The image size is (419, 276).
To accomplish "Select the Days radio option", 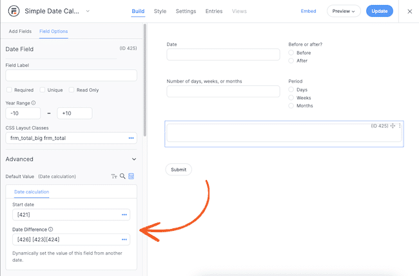I will [x=291, y=90].
